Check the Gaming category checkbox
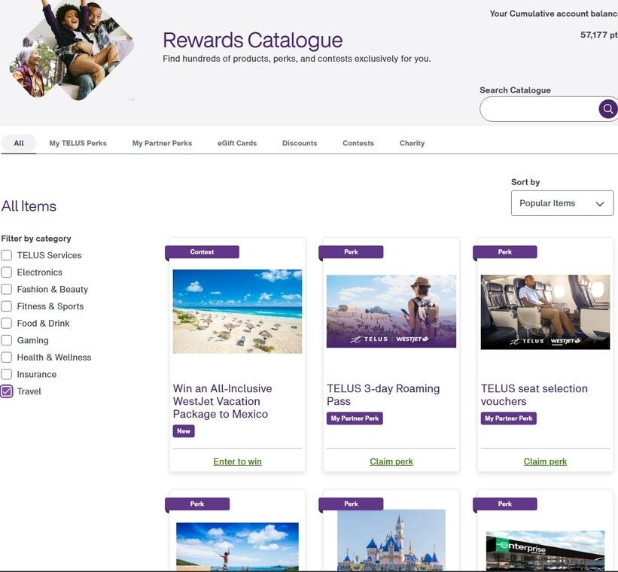Image resolution: width=618 pixels, height=572 pixels. [6, 339]
